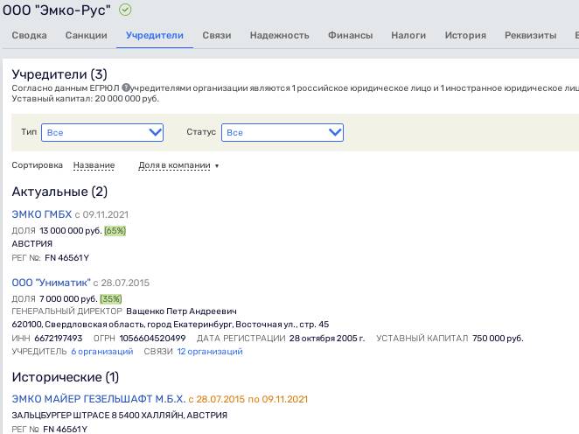579x434 pixels.
Task: Open ЭМКО МАЙЕР ГЕЗЕЛЬШАФТ М.Б.Х. link
Action: click(99, 399)
